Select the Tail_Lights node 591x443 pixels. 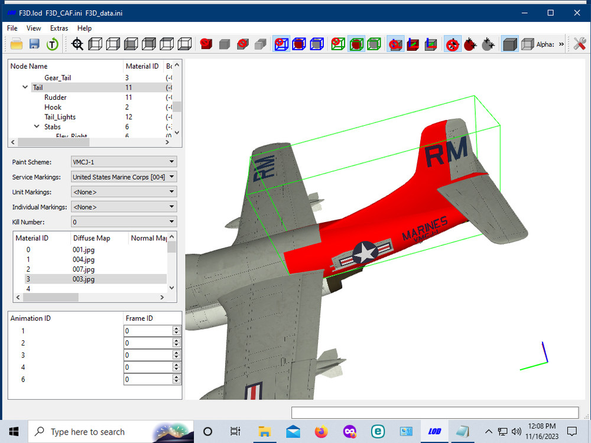(60, 117)
